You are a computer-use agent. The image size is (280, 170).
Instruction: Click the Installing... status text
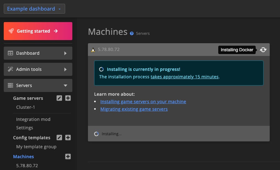(112, 134)
